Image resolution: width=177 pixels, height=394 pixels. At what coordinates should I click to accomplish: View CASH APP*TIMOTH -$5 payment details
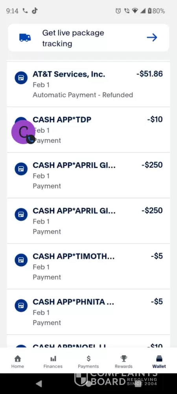click(x=88, y=266)
